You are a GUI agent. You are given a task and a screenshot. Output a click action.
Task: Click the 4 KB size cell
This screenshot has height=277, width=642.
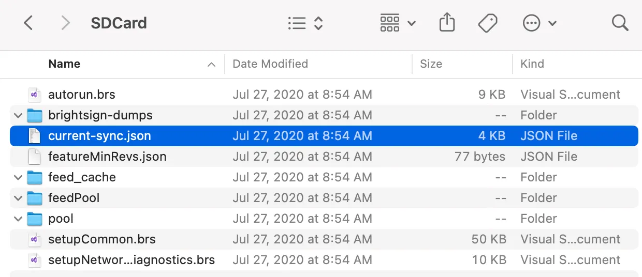[492, 136]
